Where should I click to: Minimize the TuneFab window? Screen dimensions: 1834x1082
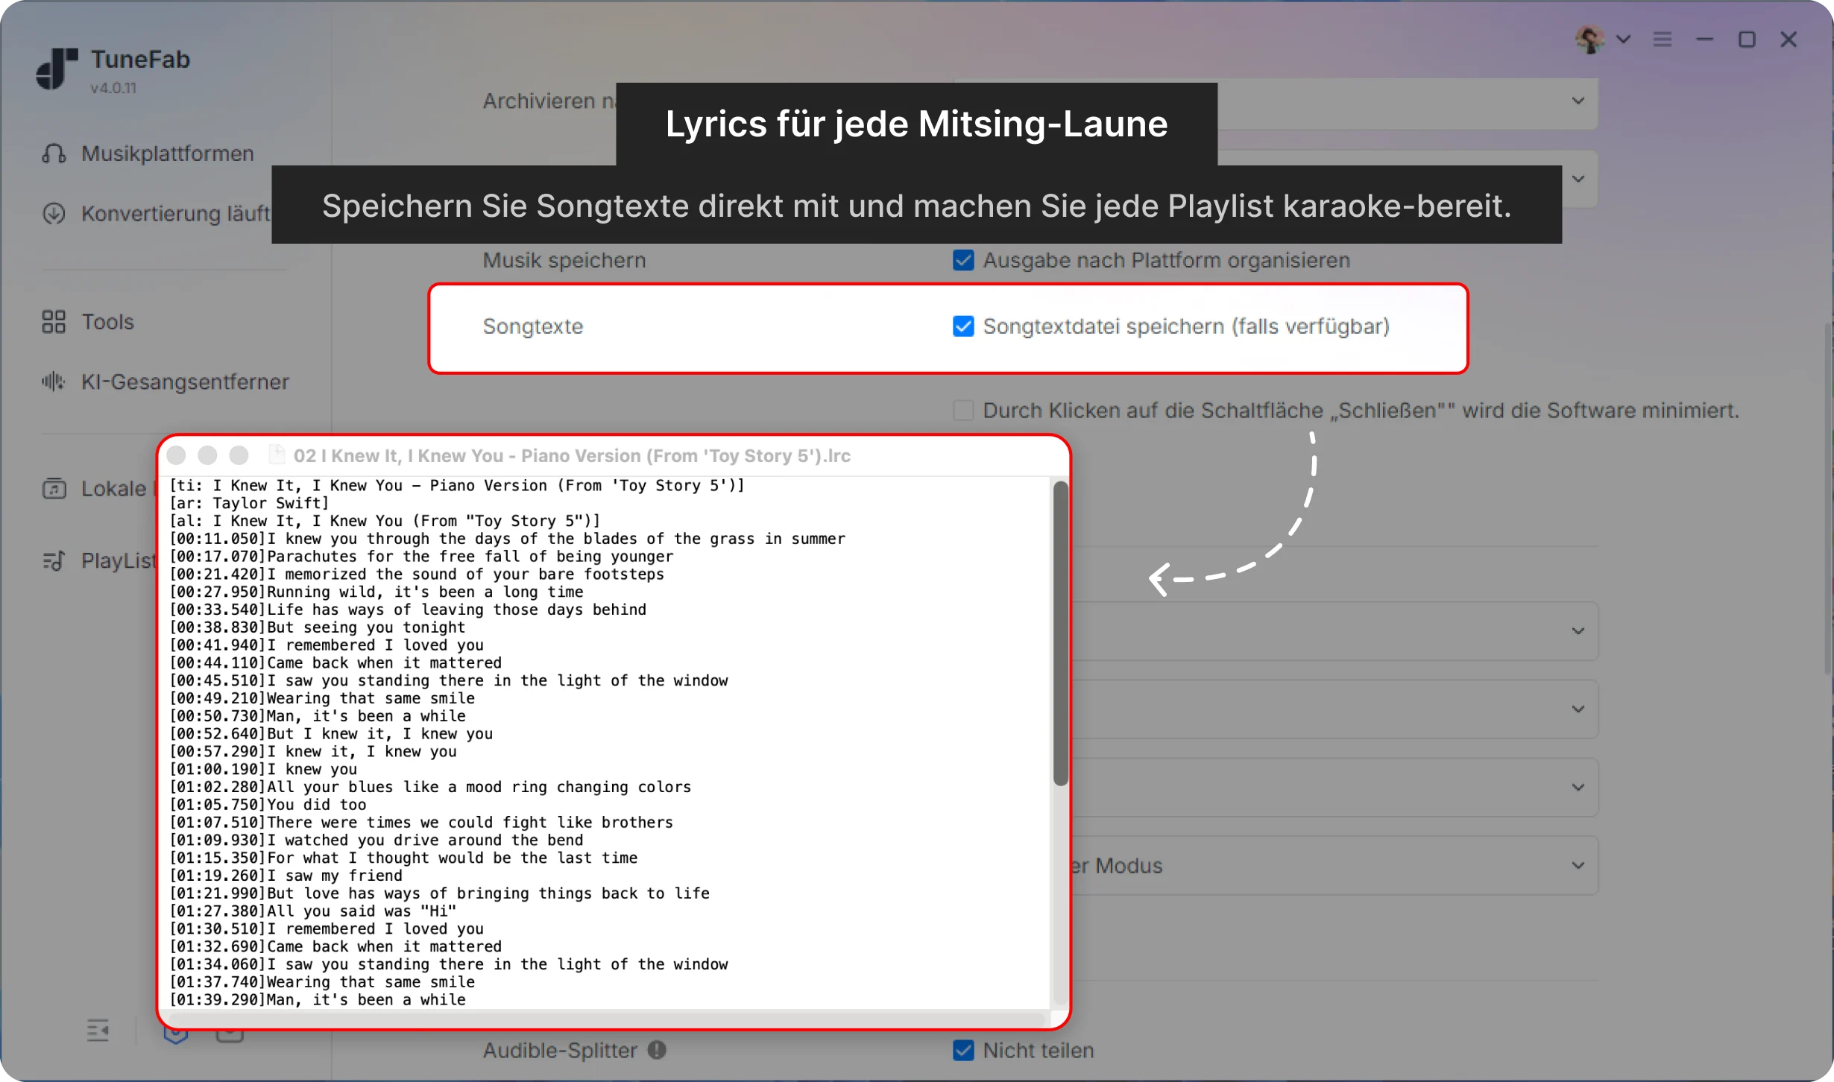(1704, 39)
